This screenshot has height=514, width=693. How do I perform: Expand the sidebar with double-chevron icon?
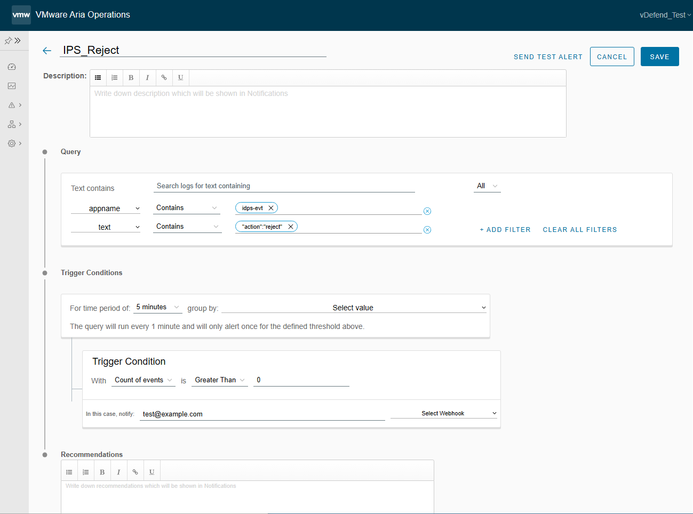point(18,41)
